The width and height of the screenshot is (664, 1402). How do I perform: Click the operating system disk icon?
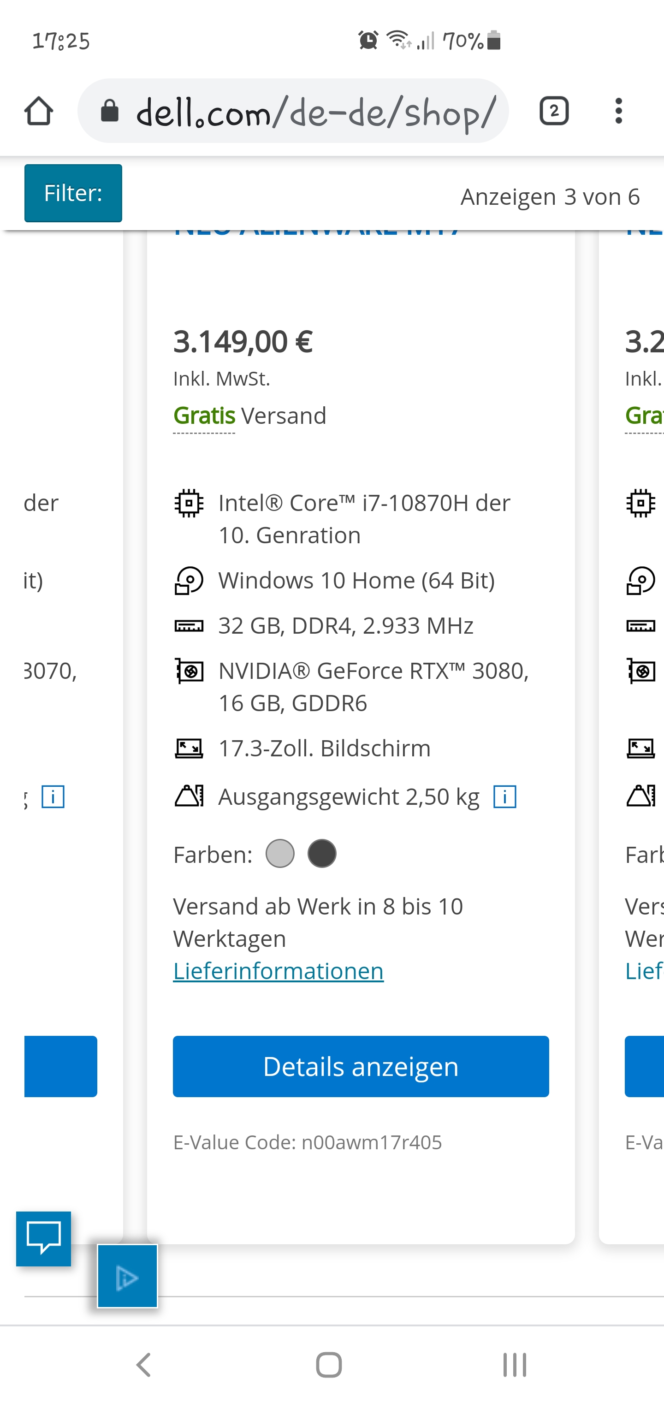tap(189, 581)
